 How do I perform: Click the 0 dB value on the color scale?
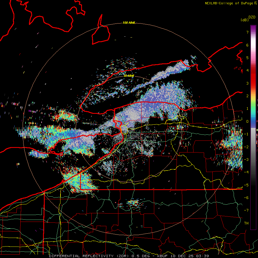point(247,122)
